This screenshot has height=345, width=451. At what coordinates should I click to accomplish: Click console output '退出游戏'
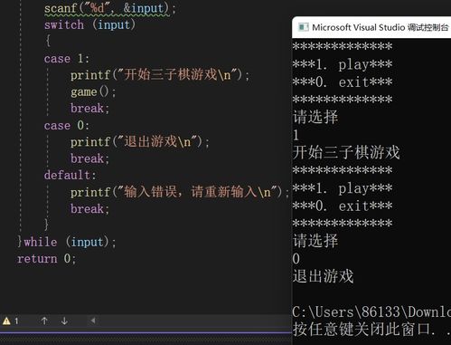coord(323,276)
